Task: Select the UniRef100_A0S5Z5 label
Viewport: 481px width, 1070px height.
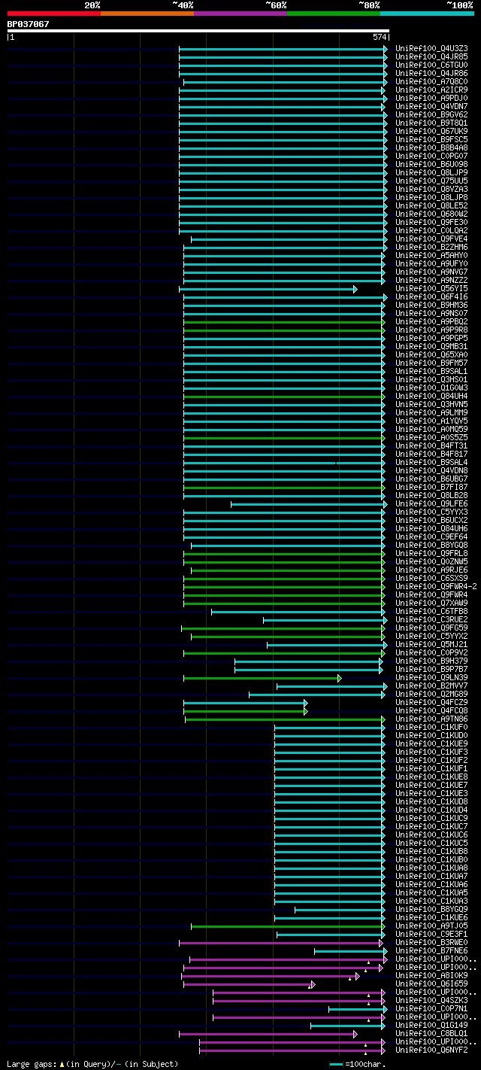Action: 431,437
